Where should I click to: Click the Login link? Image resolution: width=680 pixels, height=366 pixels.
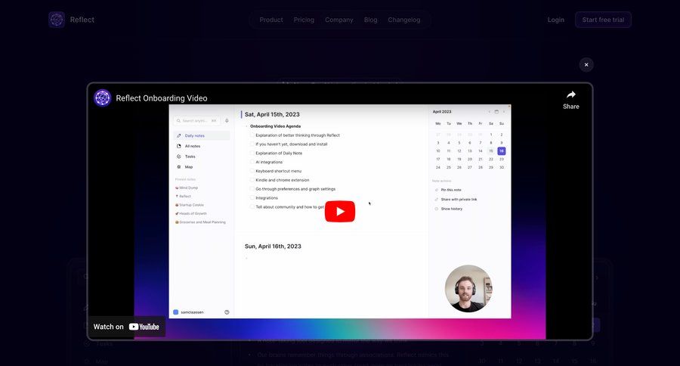pos(555,20)
